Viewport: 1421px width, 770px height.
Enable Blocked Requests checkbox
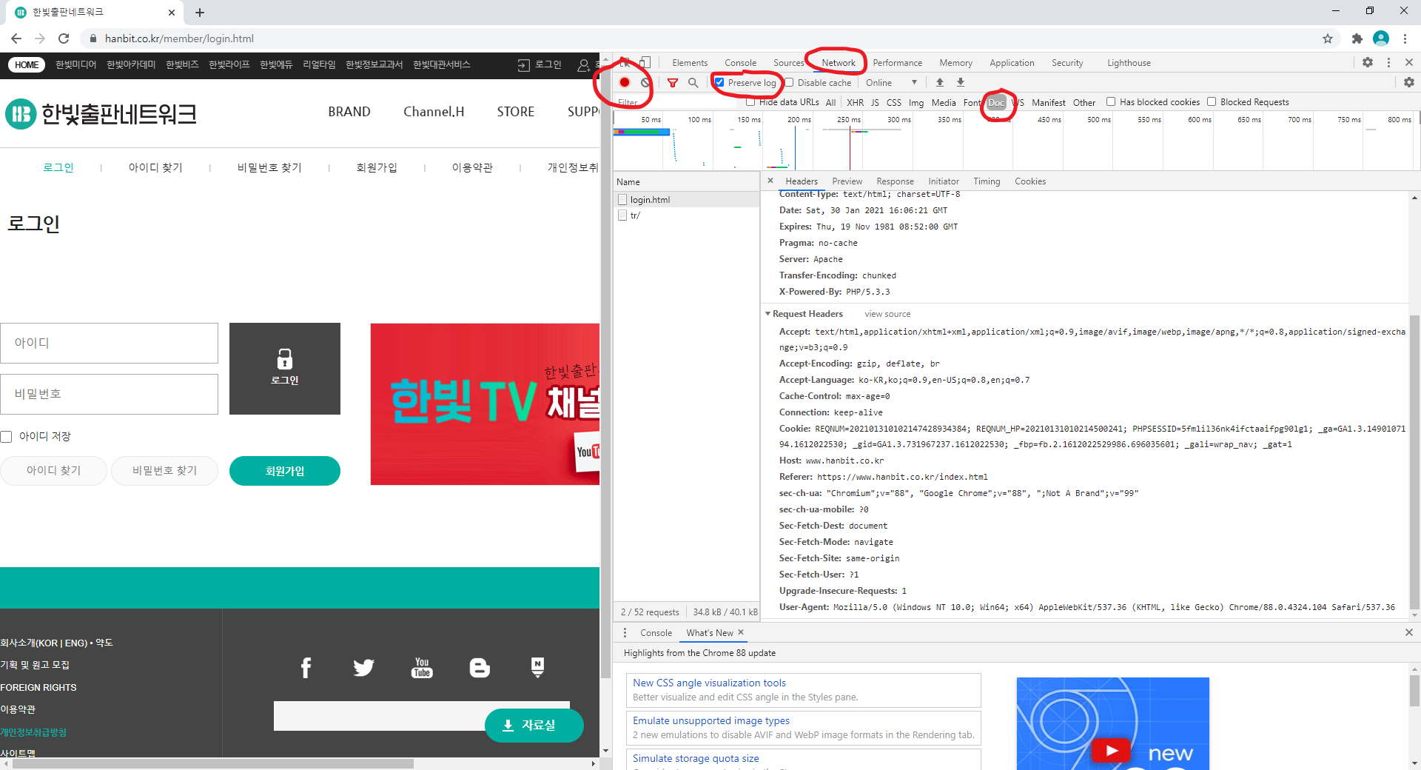(x=1212, y=101)
